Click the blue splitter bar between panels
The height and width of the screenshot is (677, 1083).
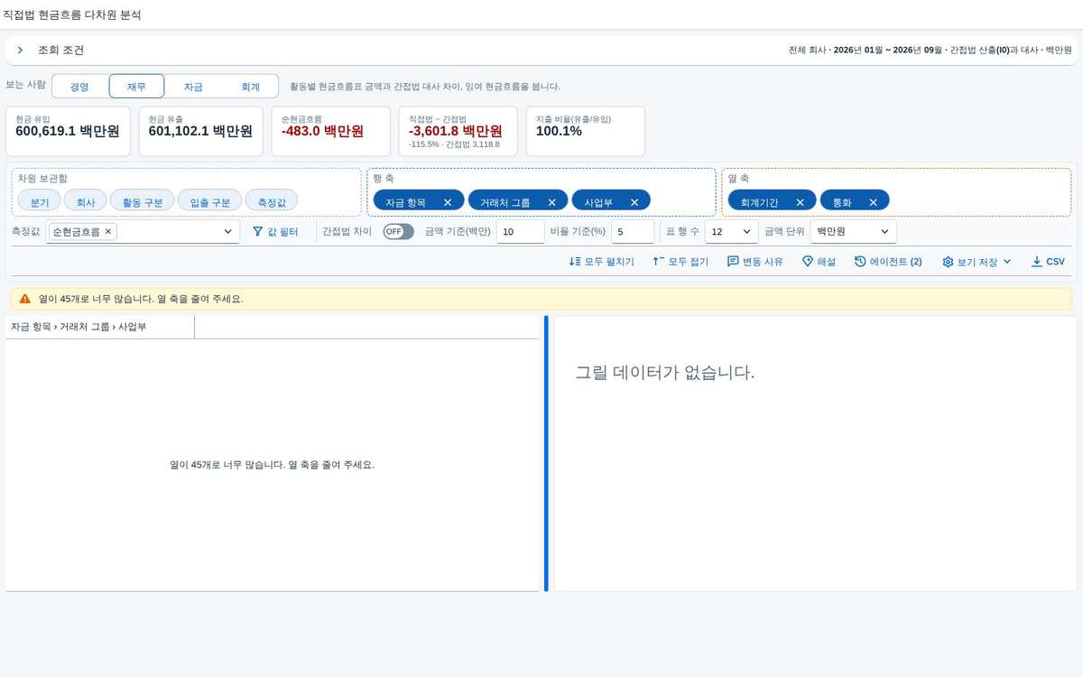546,453
